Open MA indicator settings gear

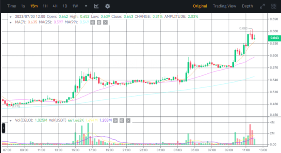[99, 22]
